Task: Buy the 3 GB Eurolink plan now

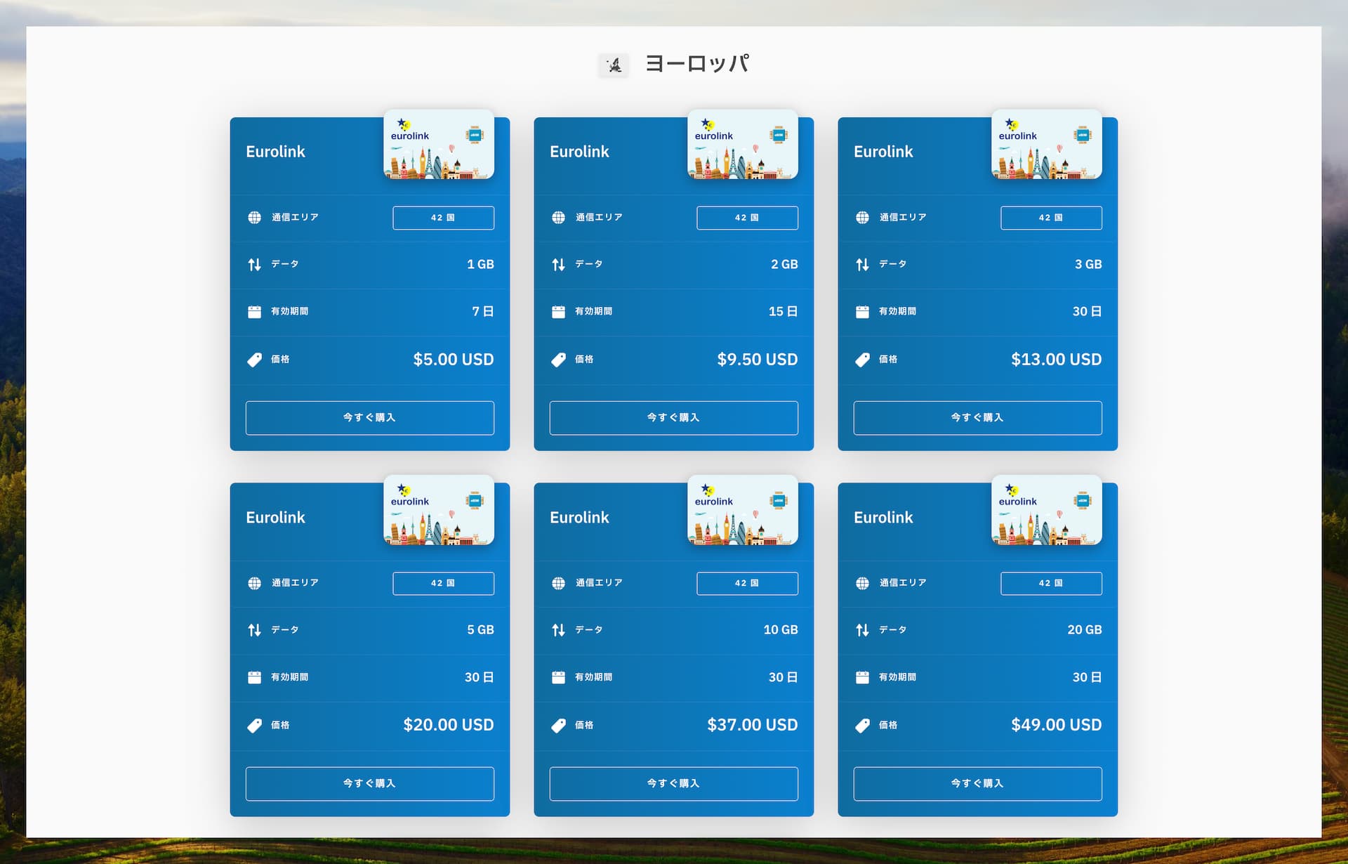Action: click(x=977, y=418)
